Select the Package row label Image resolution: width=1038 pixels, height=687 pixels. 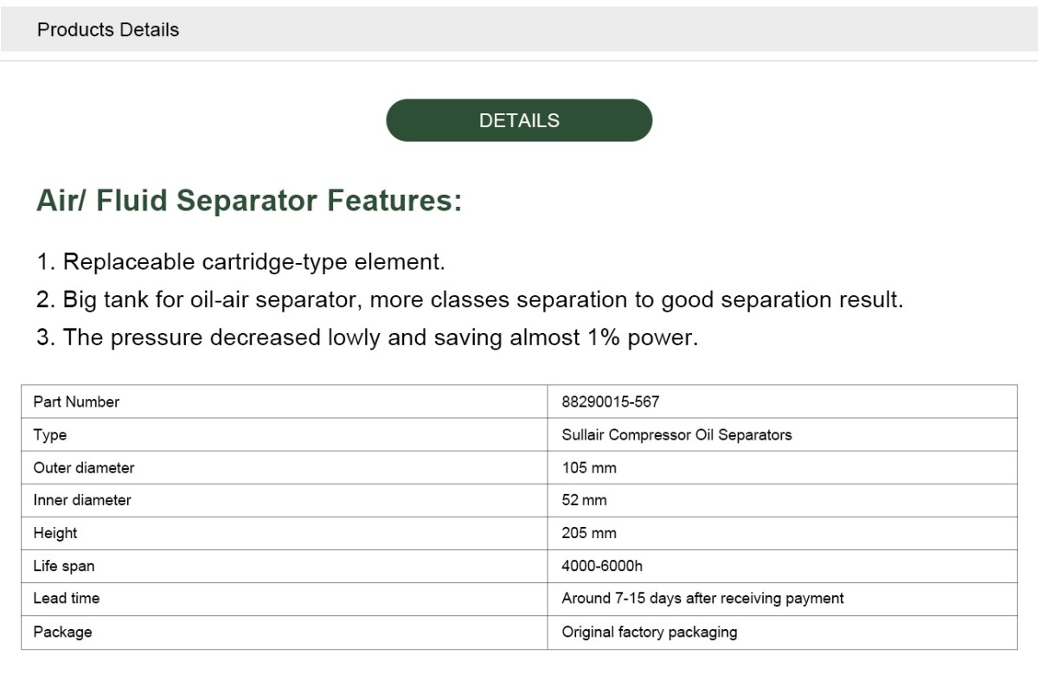62,632
